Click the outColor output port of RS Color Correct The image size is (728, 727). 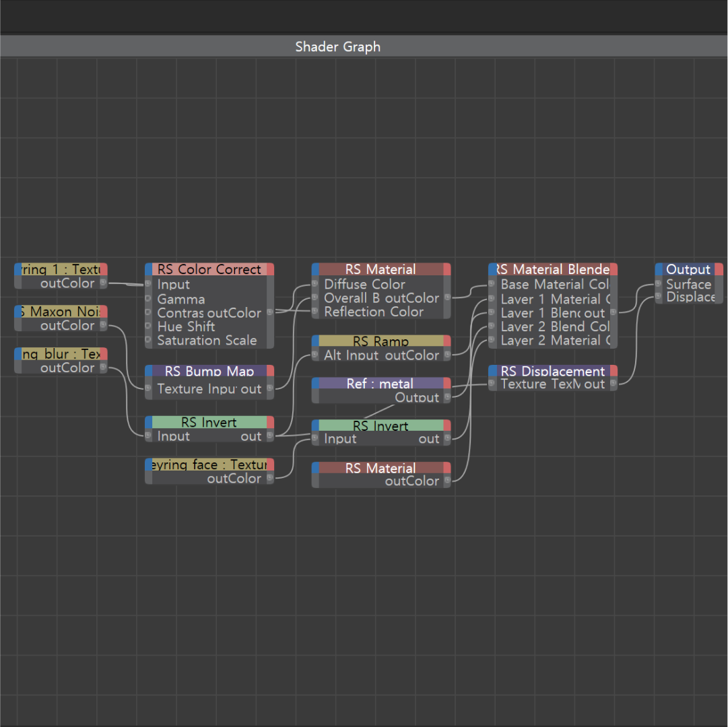tap(270, 312)
